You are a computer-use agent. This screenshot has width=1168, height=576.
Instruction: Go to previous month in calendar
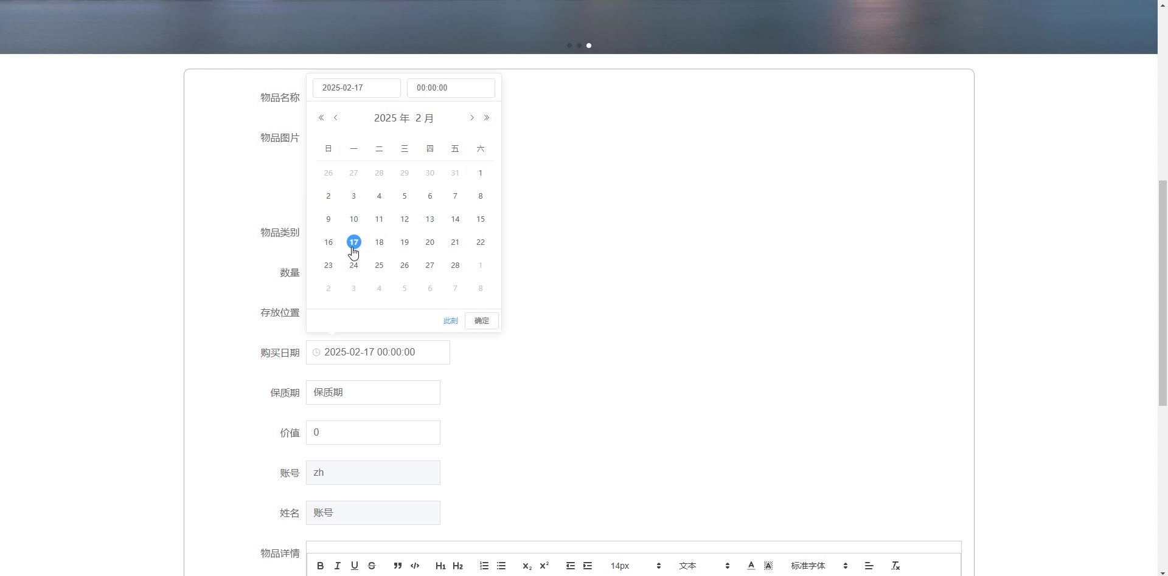[336, 118]
